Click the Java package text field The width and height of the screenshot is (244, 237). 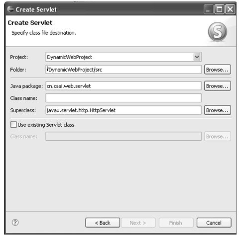pyautogui.click(x=123, y=86)
